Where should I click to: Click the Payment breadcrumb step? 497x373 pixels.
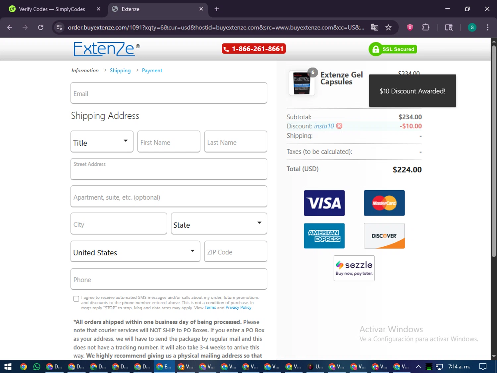tap(152, 70)
